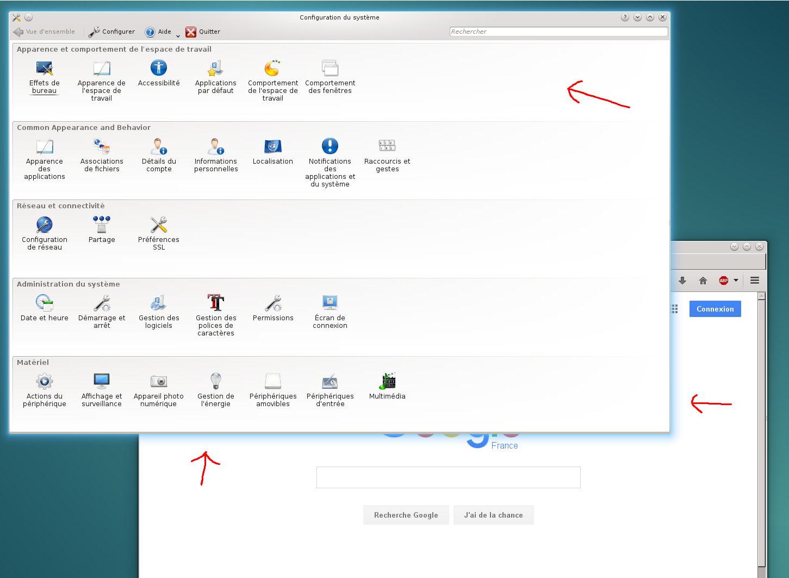
Task: Open the Multimédia settings icon
Action: click(387, 382)
